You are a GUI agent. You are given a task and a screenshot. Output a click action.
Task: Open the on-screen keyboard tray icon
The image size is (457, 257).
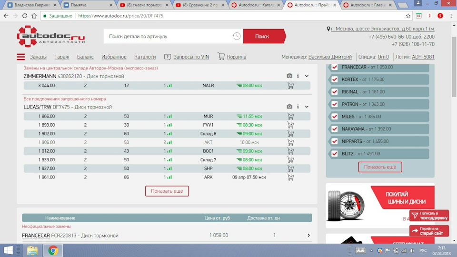coord(360,250)
